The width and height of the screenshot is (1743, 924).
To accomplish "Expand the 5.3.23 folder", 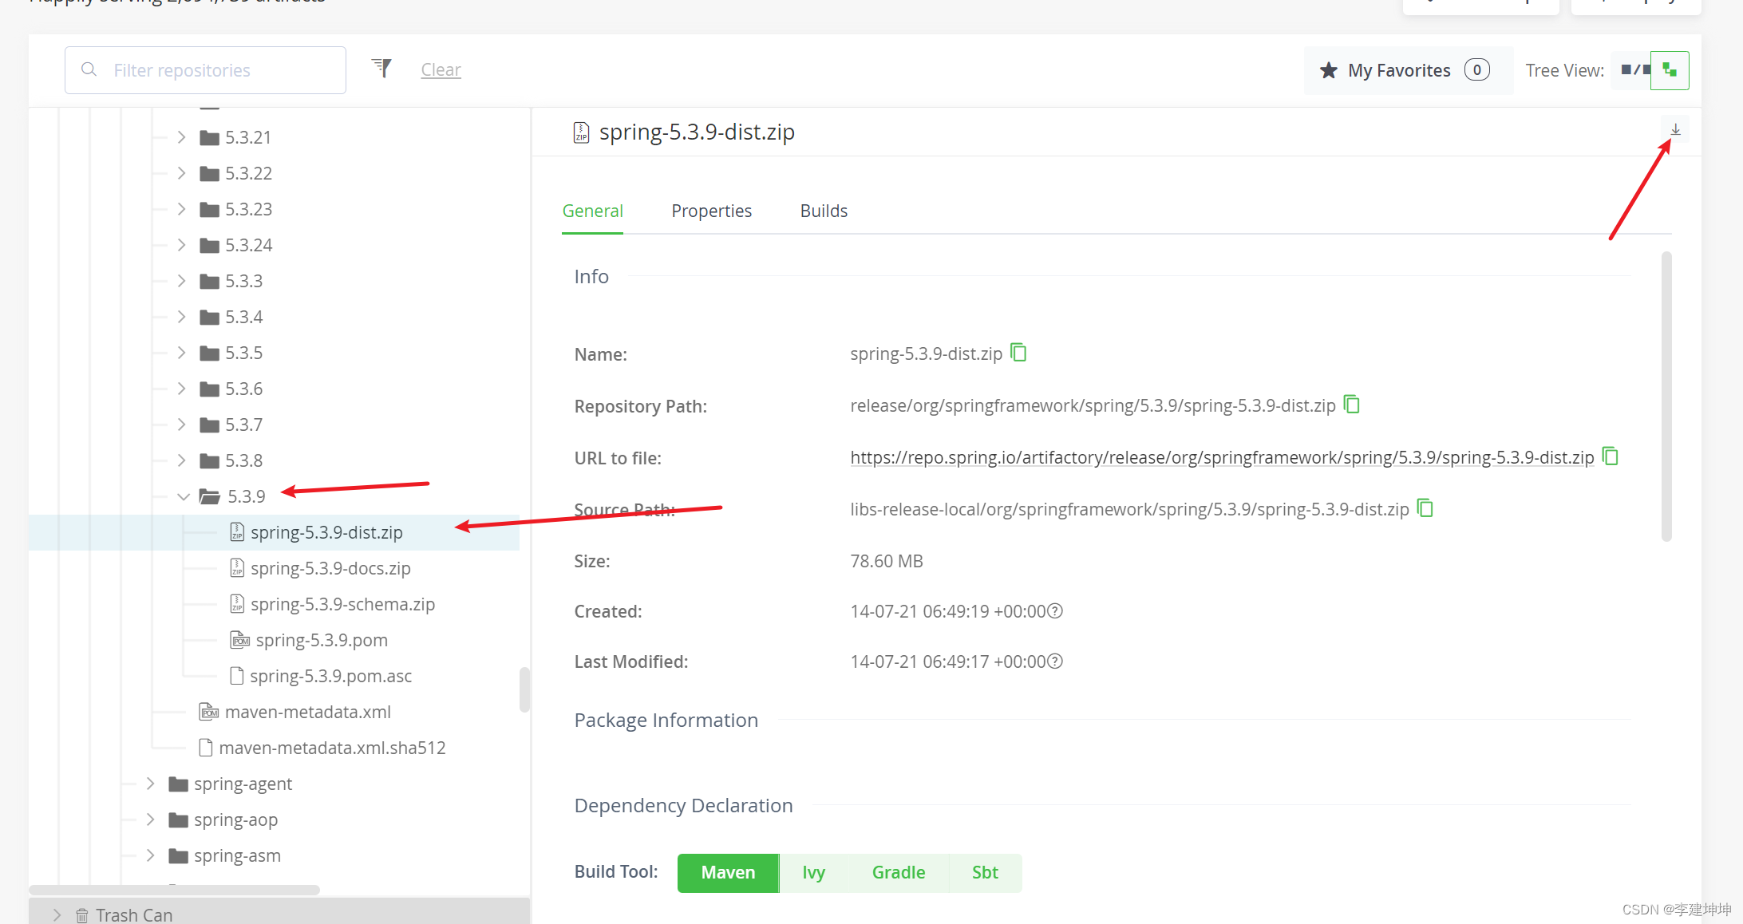I will click(181, 209).
